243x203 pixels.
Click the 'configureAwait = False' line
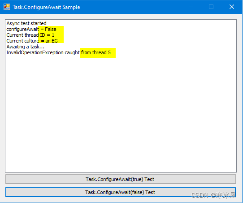coord(31,29)
